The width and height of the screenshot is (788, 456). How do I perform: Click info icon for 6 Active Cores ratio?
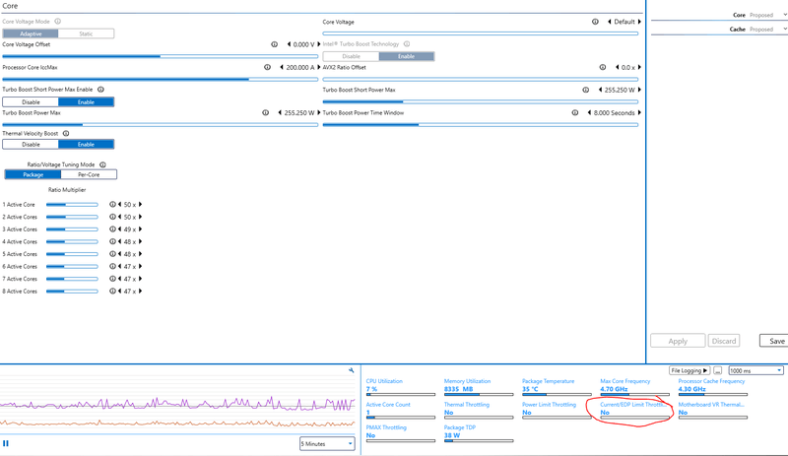pos(112,267)
